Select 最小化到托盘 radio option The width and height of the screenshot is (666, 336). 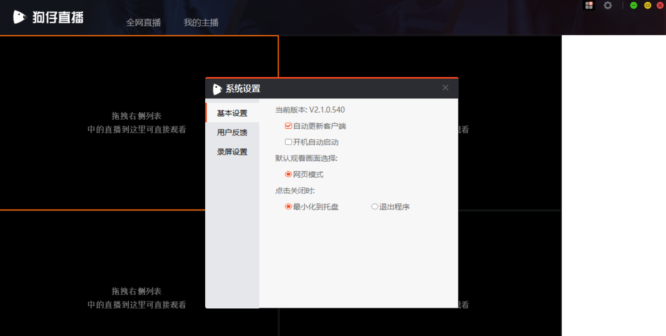coord(288,207)
